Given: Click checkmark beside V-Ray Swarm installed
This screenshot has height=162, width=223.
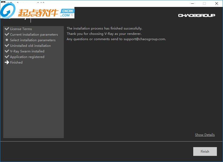Looking at the screenshot, I should 7,51.
